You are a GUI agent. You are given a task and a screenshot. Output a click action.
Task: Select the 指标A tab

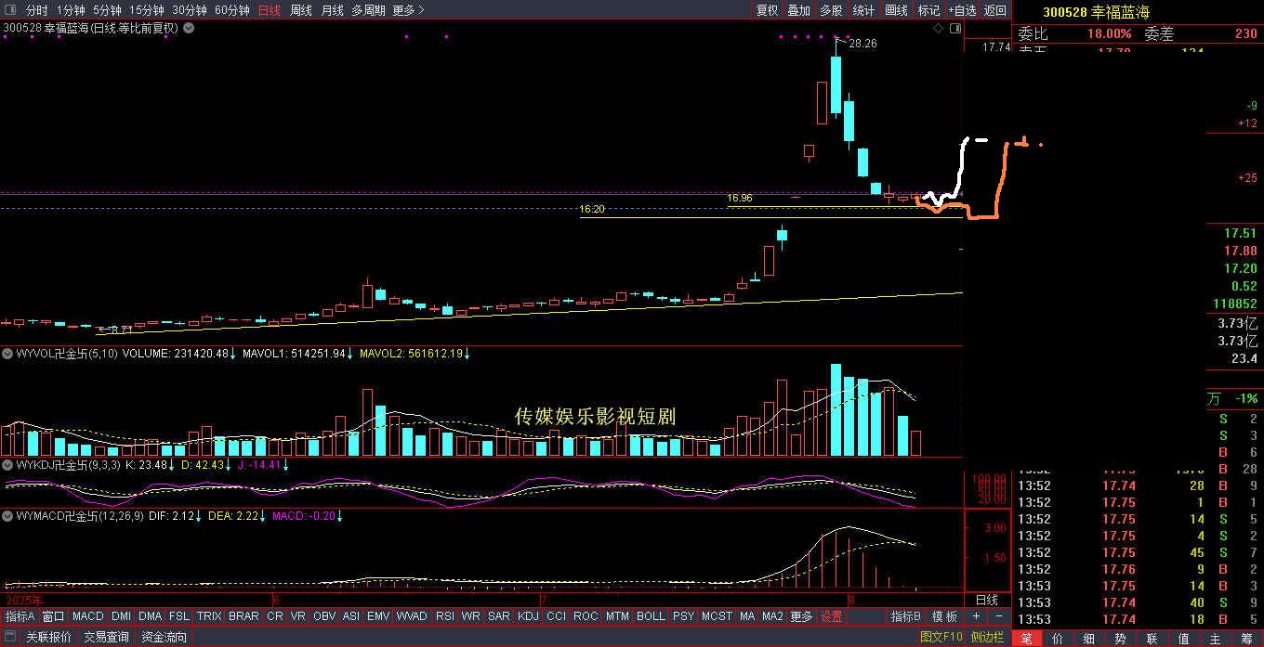click(x=20, y=616)
